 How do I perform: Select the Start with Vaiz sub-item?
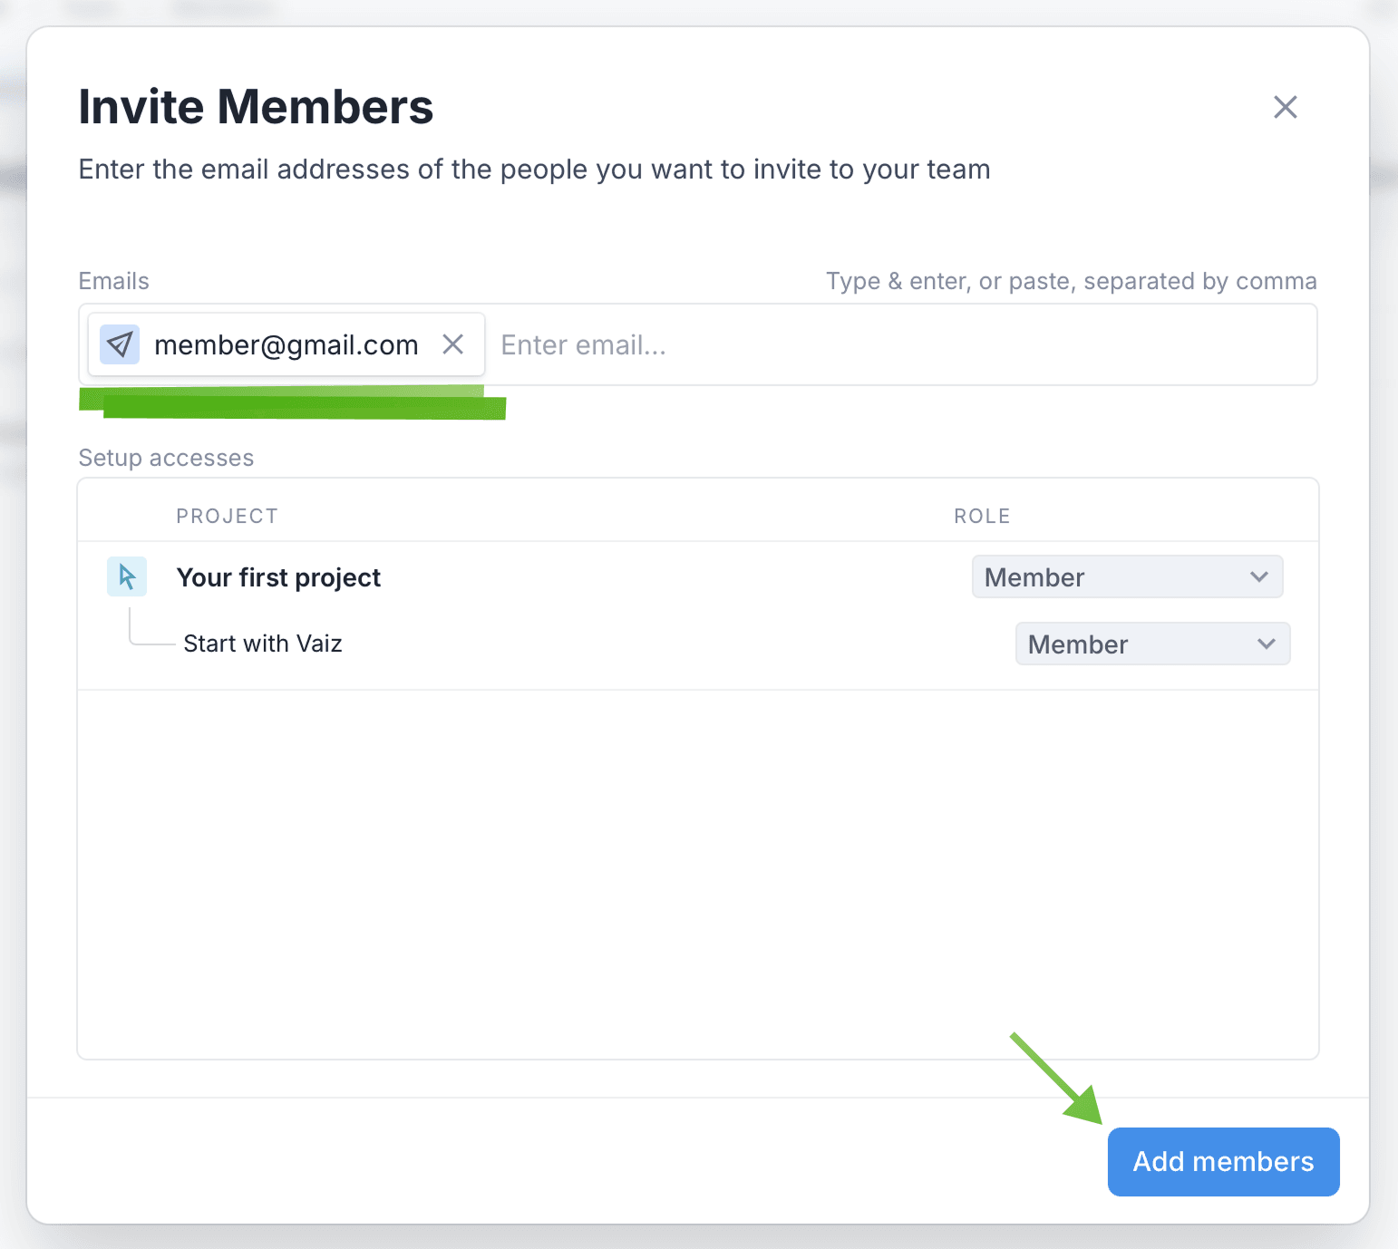262,644
